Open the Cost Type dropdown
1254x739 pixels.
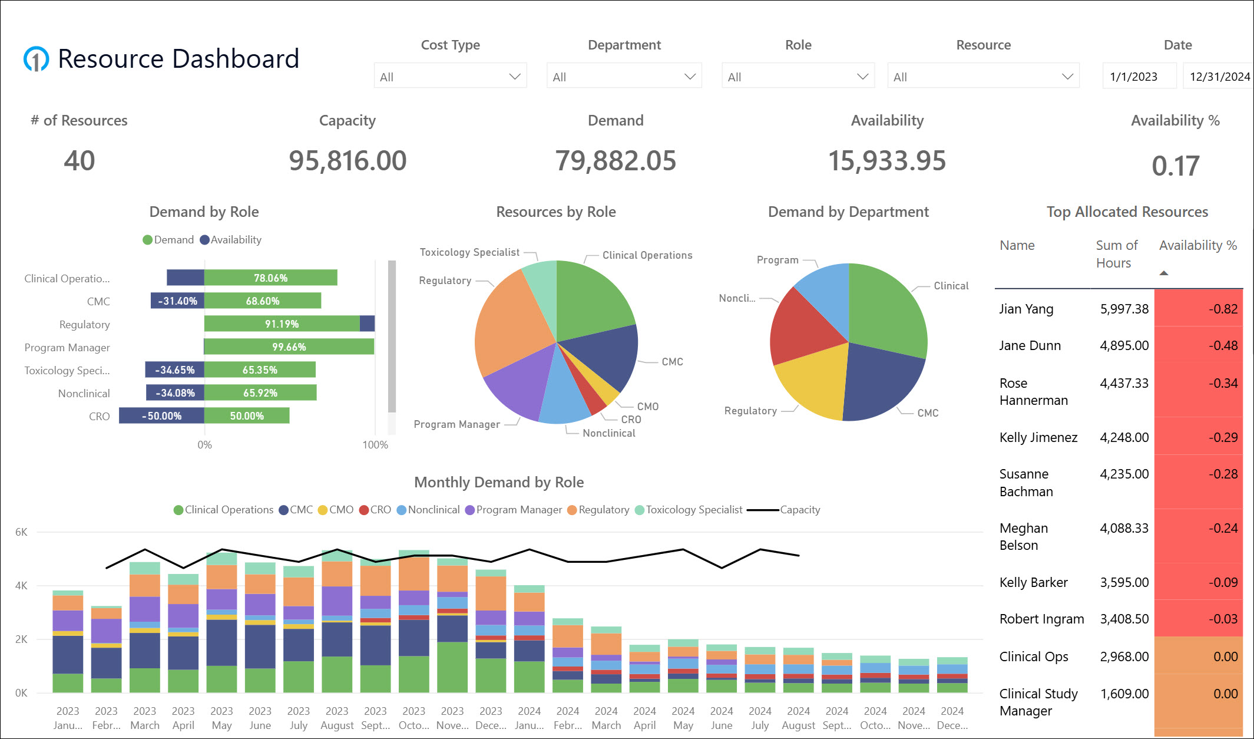click(x=450, y=76)
